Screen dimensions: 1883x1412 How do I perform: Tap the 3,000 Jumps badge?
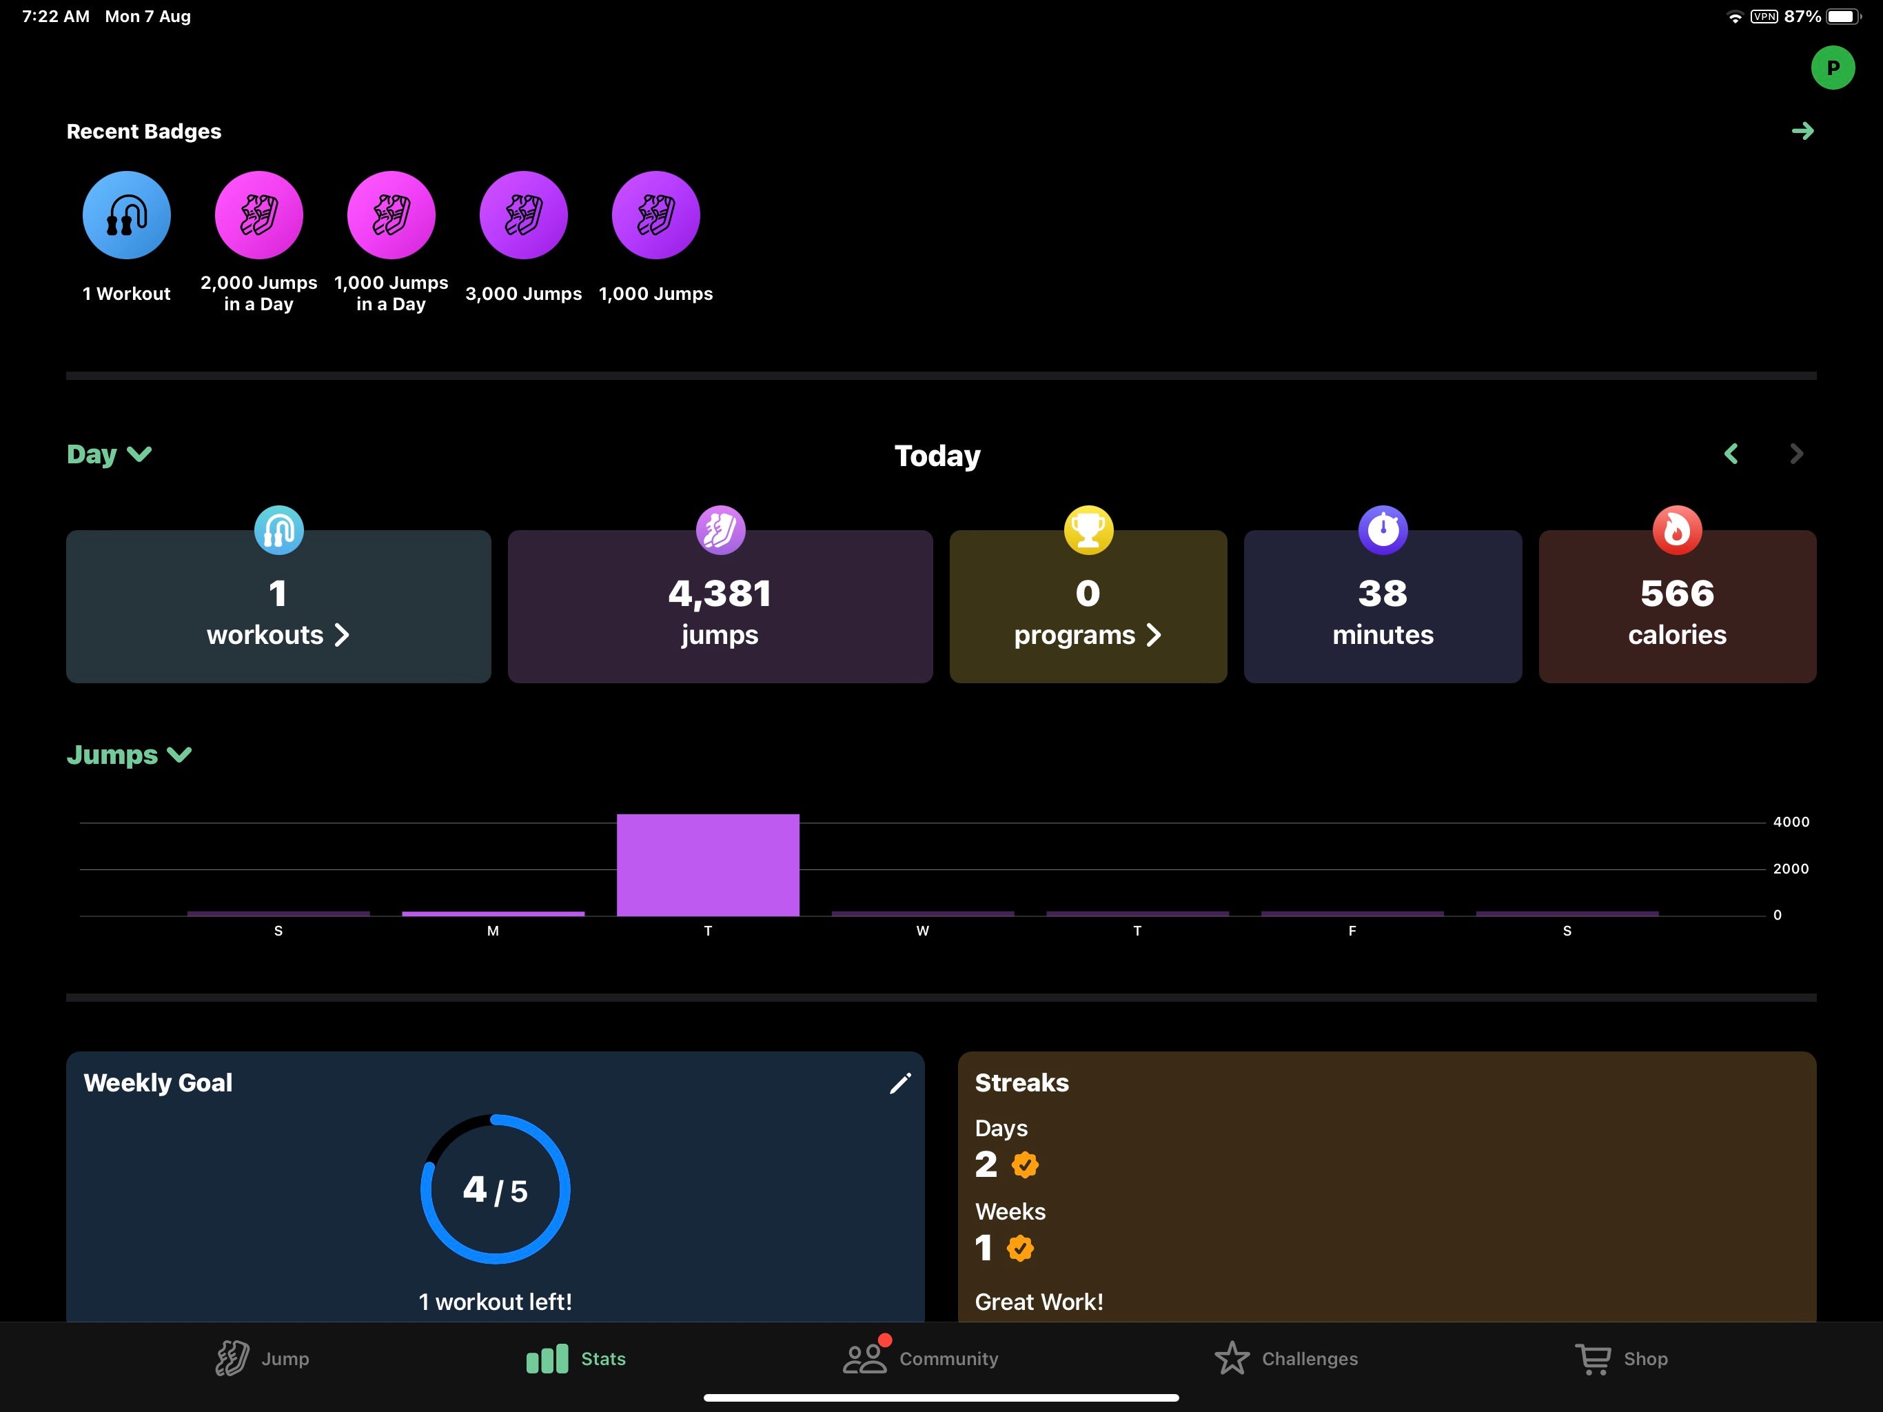pos(524,216)
